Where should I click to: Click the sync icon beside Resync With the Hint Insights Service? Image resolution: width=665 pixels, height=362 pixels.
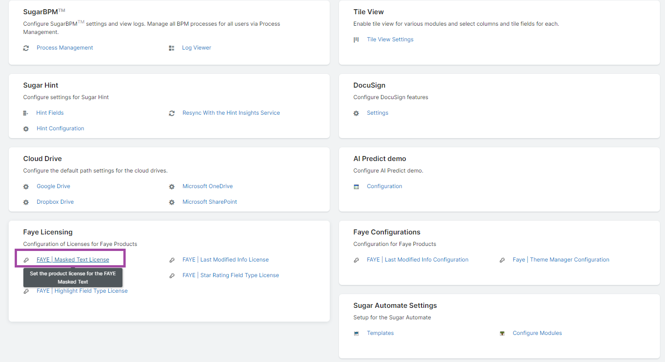[172, 113]
